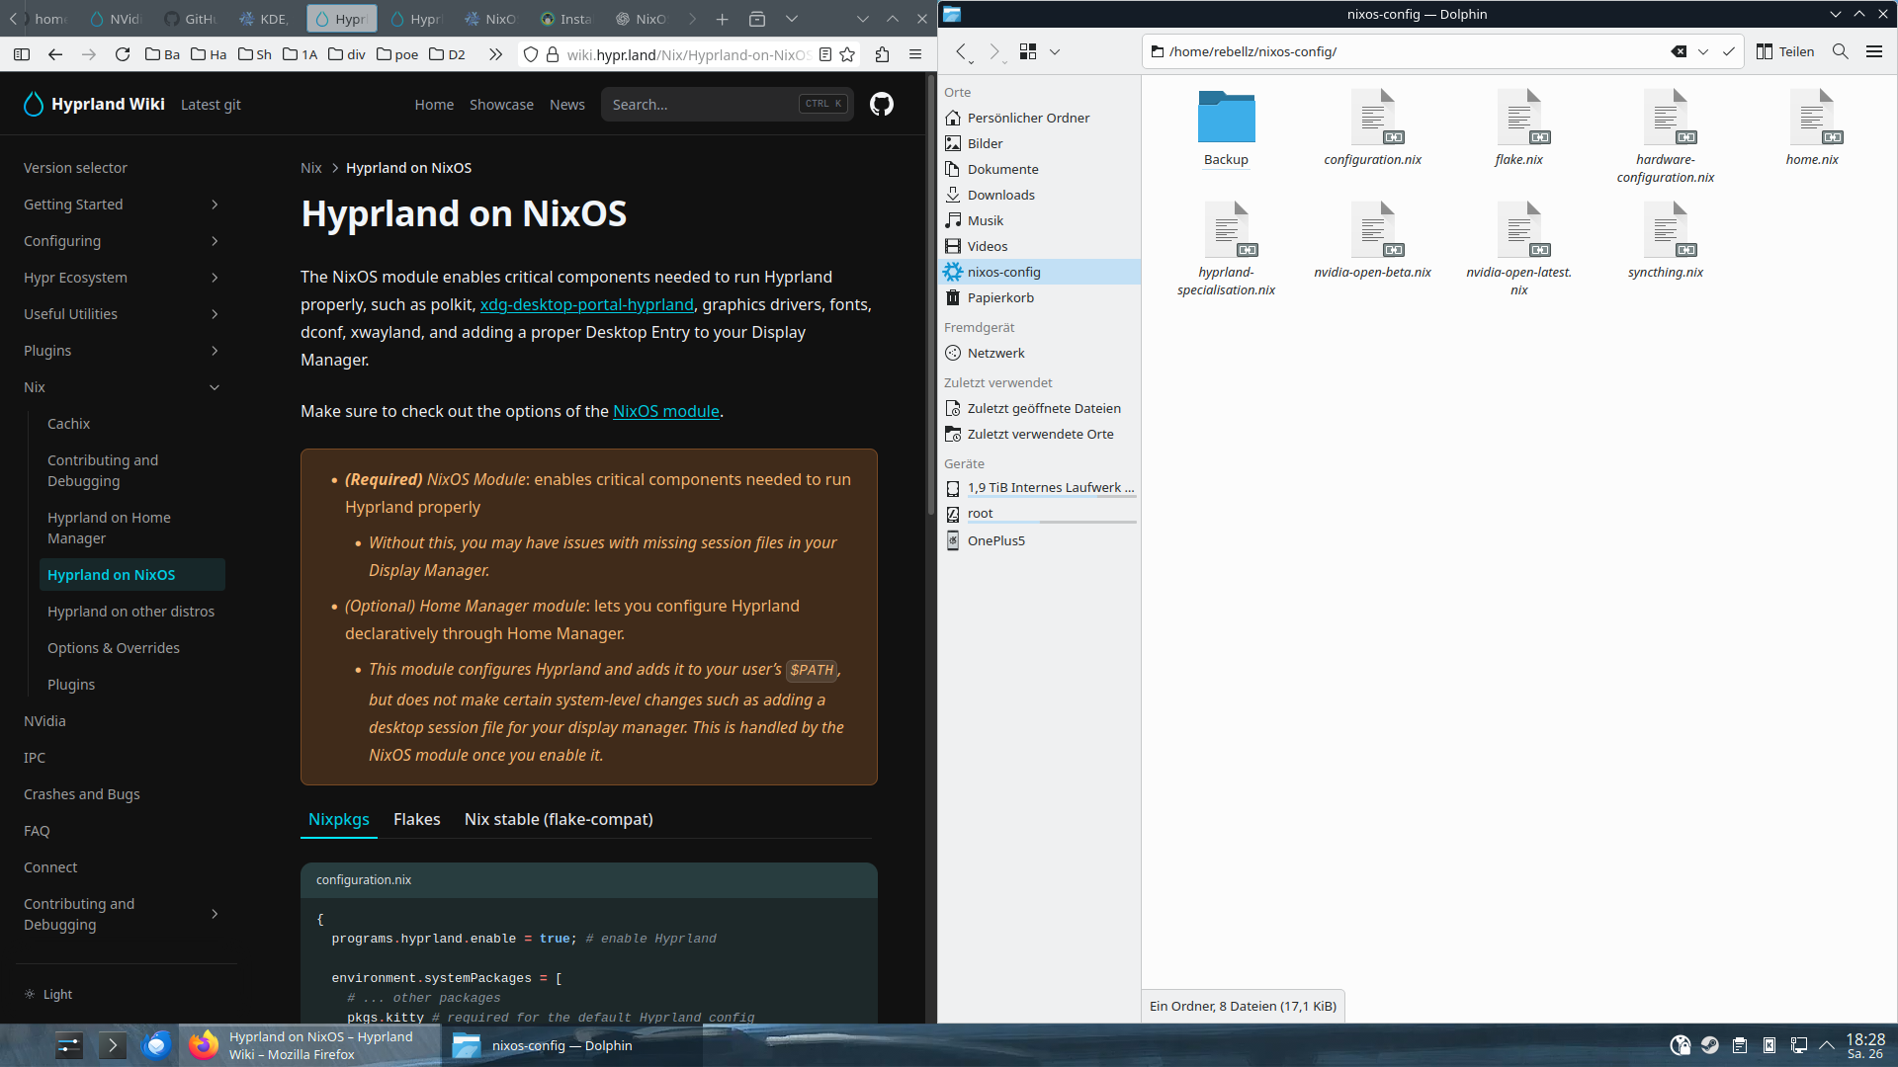Toggle Firefox sidebar panel button
The width and height of the screenshot is (1898, 1067).
(22, 54)
